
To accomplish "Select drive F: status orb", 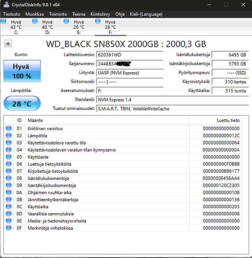I will click(x=97, y=21).
